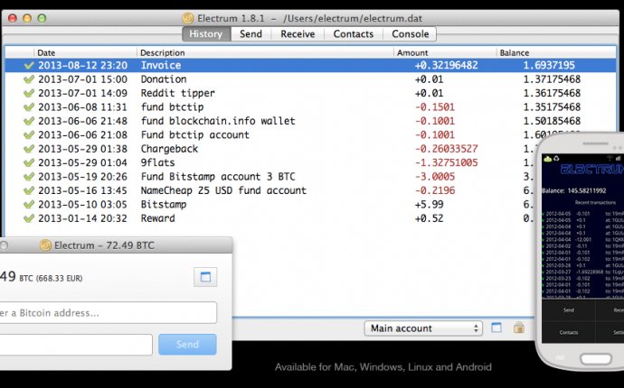Click amount +0.52
The width and height of the screenshot is (624, 388).
coord(429,218)
